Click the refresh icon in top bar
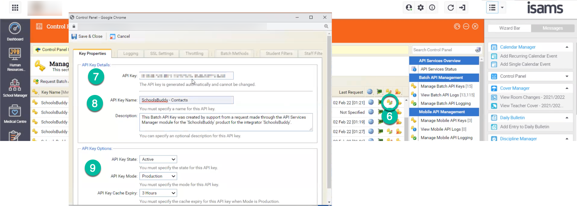The height and width of the screenshot is (206, 577). pos(451,8)
